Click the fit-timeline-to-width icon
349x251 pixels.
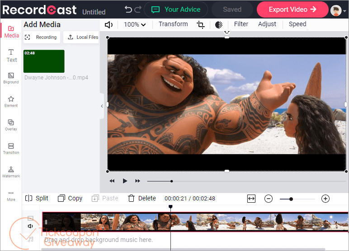[251, 199]
